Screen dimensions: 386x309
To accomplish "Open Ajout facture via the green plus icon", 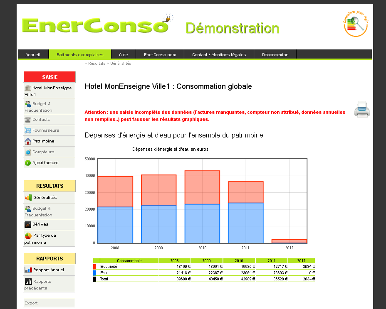I will coord(27,162).
